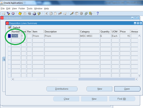Image resolution: width=143 pixels, height=108 pixels.
Task: Open the File menu
Action: coord(3,9)
